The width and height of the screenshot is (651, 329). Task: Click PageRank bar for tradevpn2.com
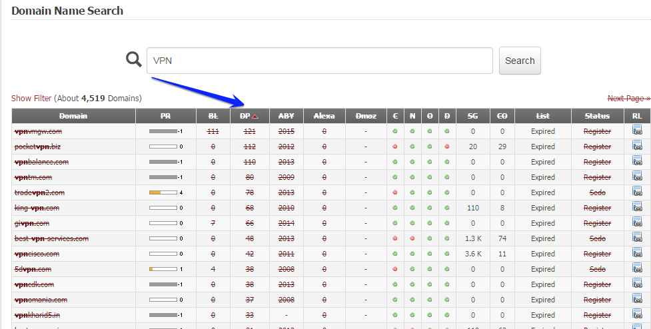(x=163, y=192)
